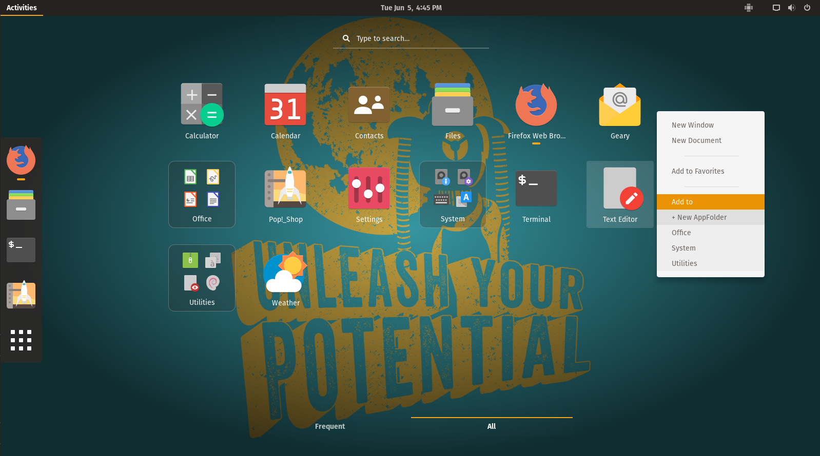Add Text Editor to Office folder
This screenshot has width=820, height=456.
click(x=711, y=233)
